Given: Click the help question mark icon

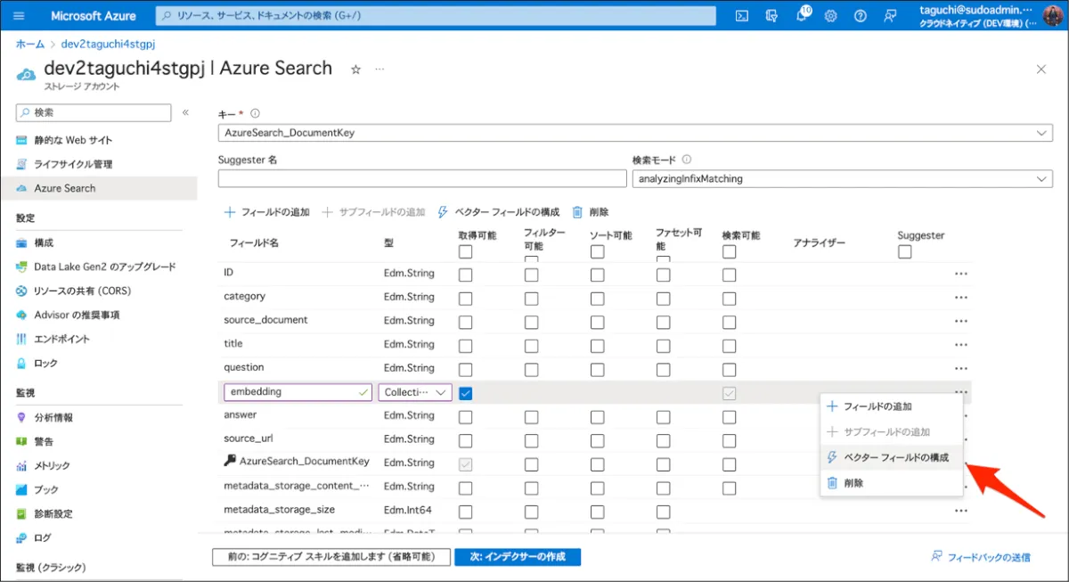Looking at the screenshot, I should (860, 16).
